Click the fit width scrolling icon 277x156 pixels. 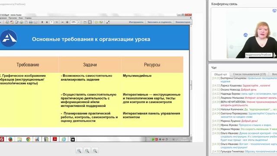85,22
